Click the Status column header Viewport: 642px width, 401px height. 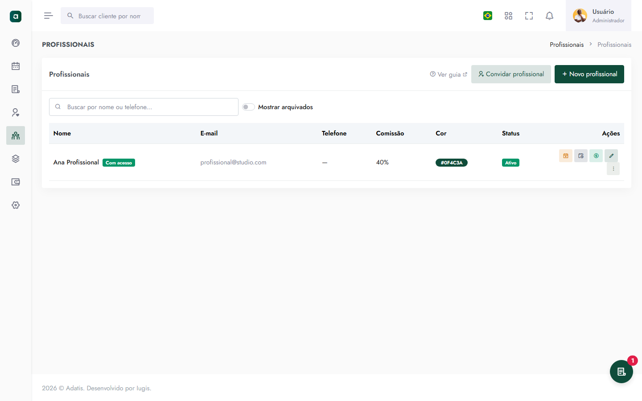coord(511,133)
